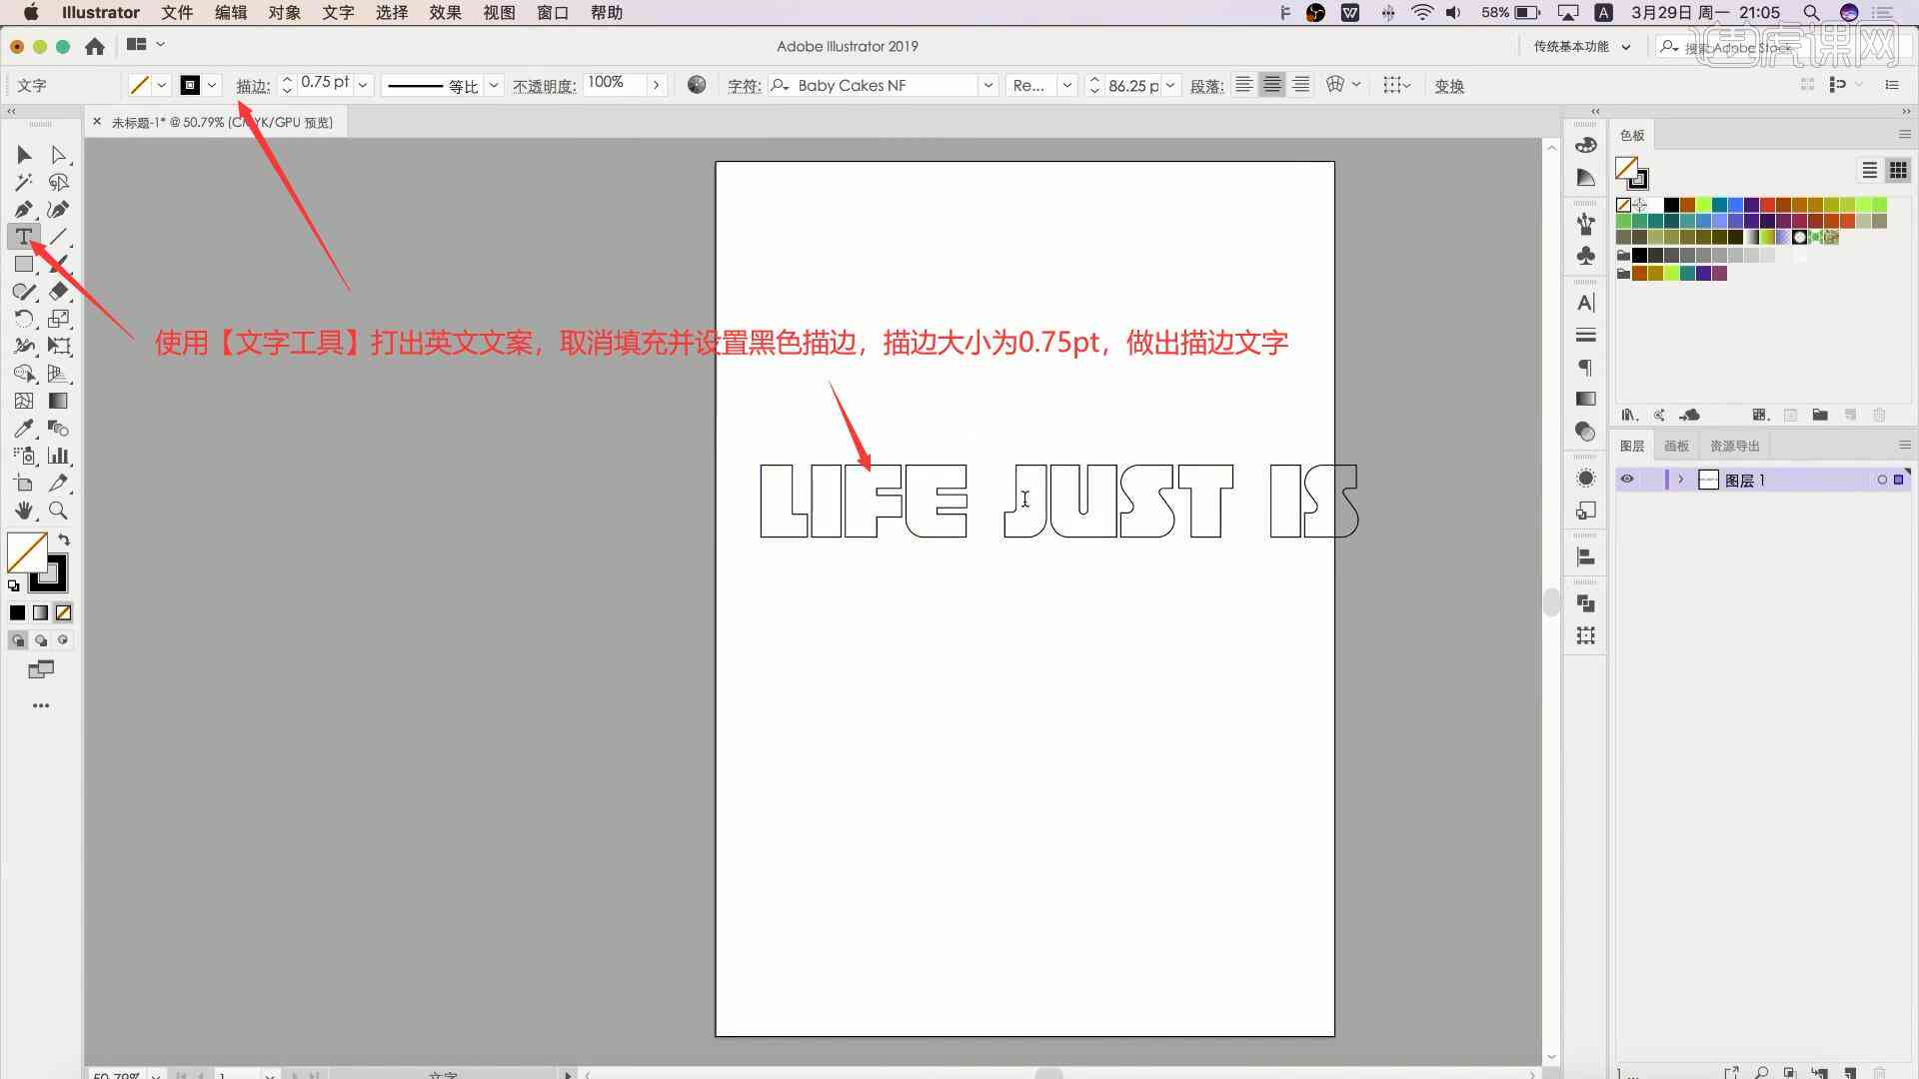Viewport: 1919px width, 1079px height.
Task: Select the Curvature tool
Action: [x=59, y=210]
